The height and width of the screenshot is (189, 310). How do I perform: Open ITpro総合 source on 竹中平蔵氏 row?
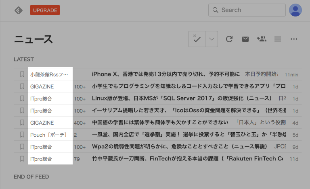41,159
